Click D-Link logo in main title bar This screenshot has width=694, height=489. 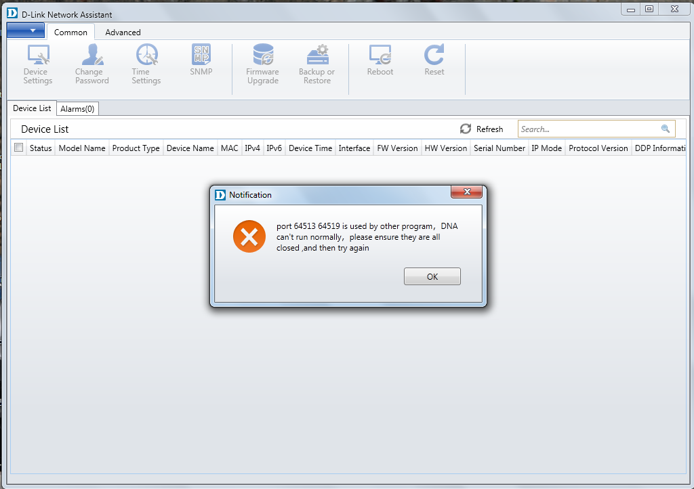click(x=12, y=14)
